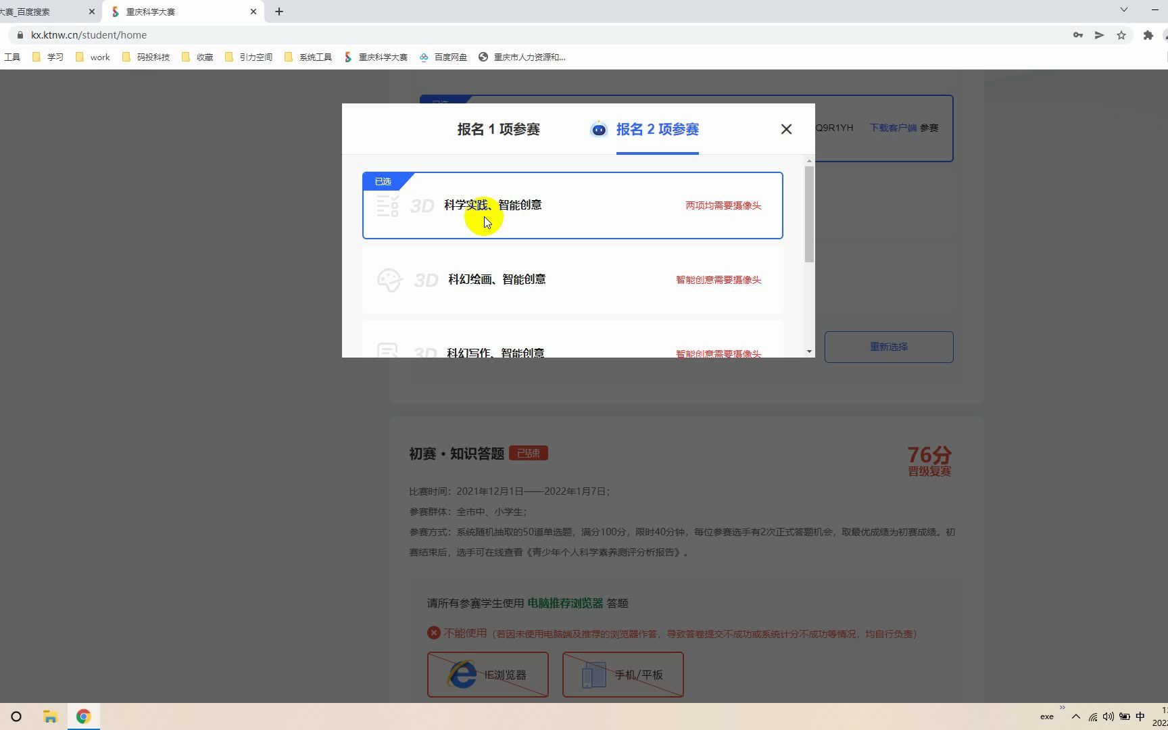The image size is (1168, 730).
Task: Open the 码投科技 bookmarks folder
Action: tap(146, 57)
